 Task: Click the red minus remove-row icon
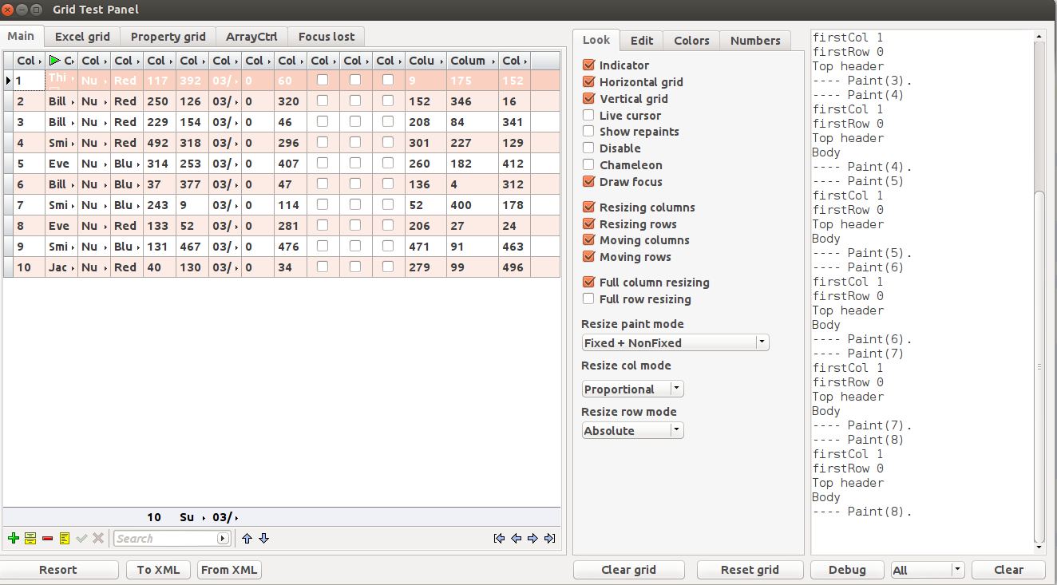[47, 539]
